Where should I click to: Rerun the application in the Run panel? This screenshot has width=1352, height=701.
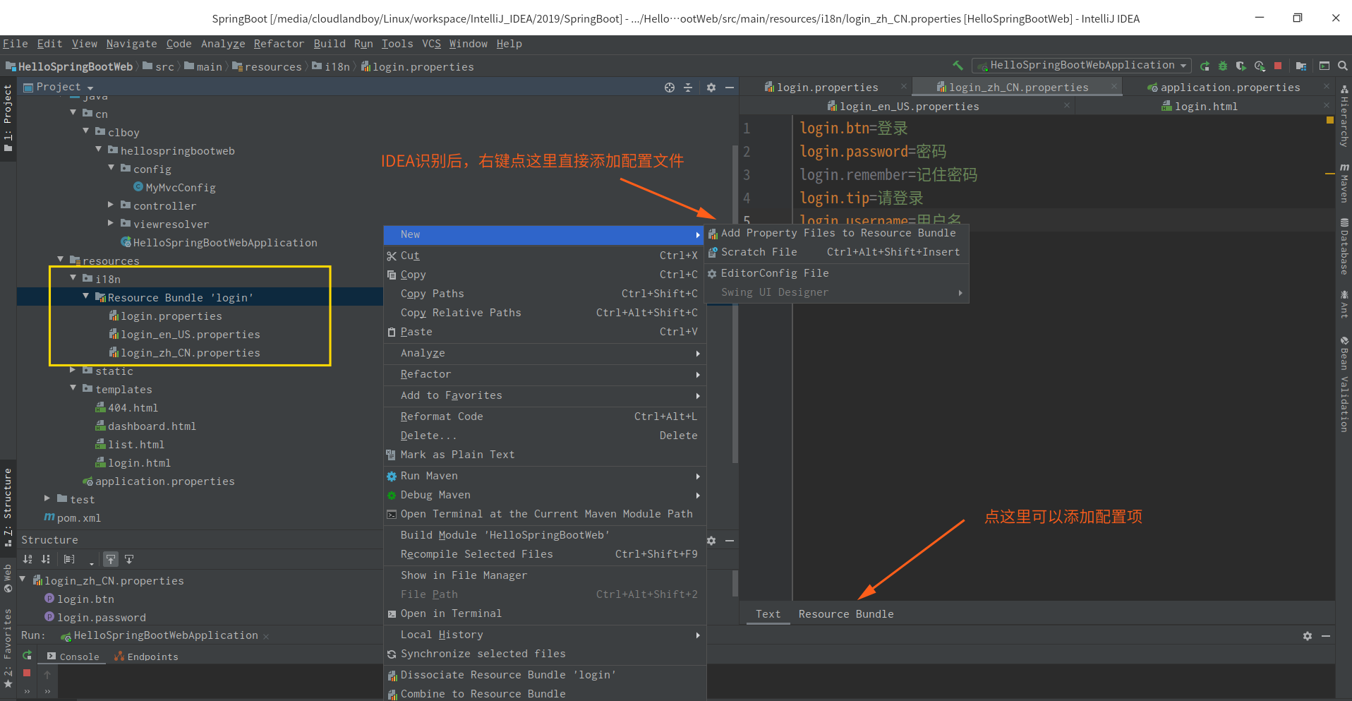pyautogui.click(x=27, y=655)
